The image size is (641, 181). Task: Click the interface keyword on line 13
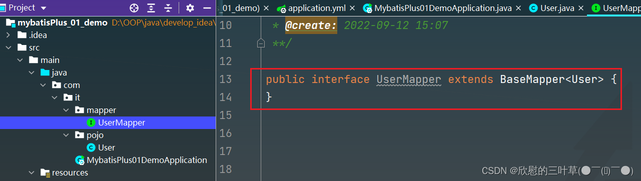pyautogui.click(x=341, y=79)
